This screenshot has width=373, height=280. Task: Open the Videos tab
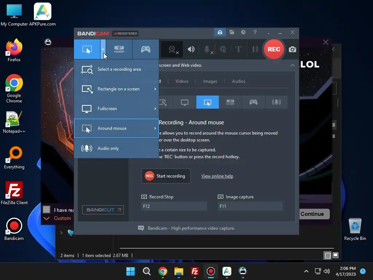[x=182, y=81]
